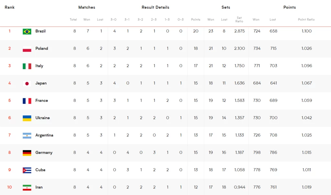Click the Brazil flag icon
The height and width of the screenshot is (195, 331).
click(x=27, y=31)
